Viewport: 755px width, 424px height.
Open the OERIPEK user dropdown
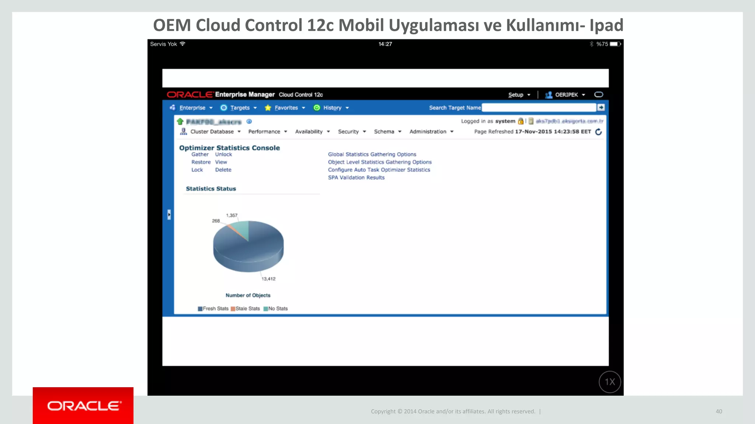pos(570,95)
